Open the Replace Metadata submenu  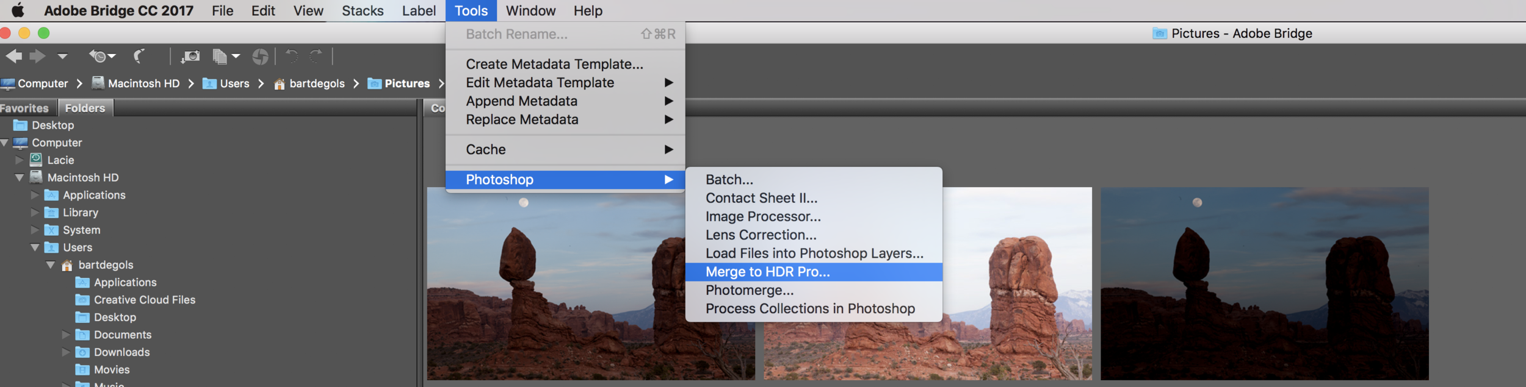pyautogui.click(x=565, y=119)
